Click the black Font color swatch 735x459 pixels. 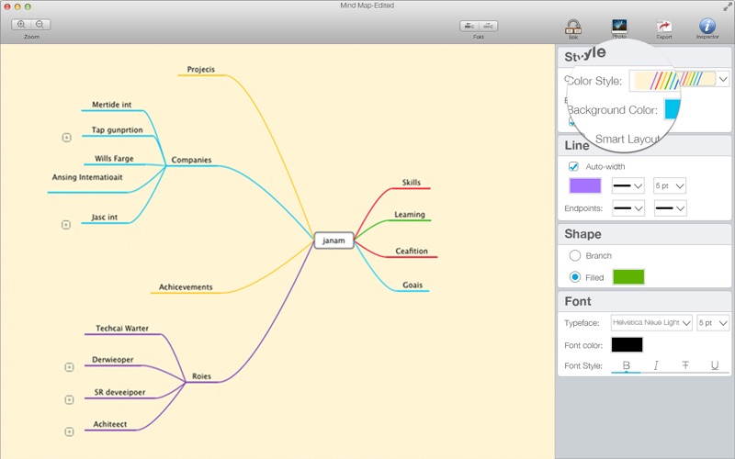pyautogui.click(x=627, y=344)
